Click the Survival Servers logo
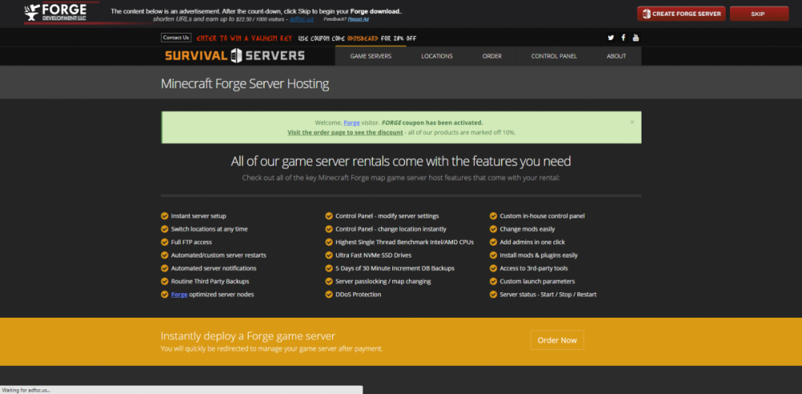This screenshot has width=802, height=394. pyautogui.click(x=234, y=55)
